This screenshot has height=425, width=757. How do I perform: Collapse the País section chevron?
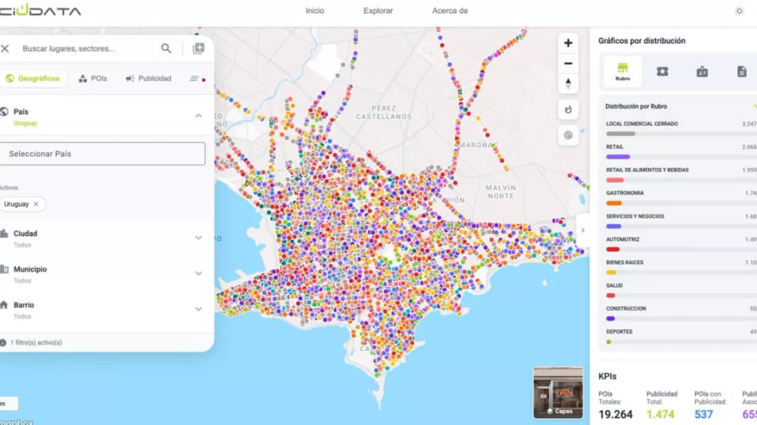(x=198, y=116)
